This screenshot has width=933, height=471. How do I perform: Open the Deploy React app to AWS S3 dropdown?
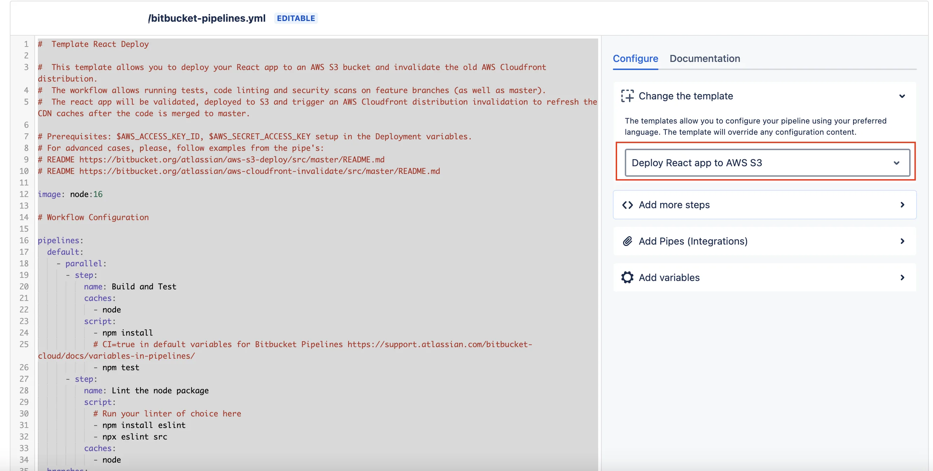[x=767, y=163]
